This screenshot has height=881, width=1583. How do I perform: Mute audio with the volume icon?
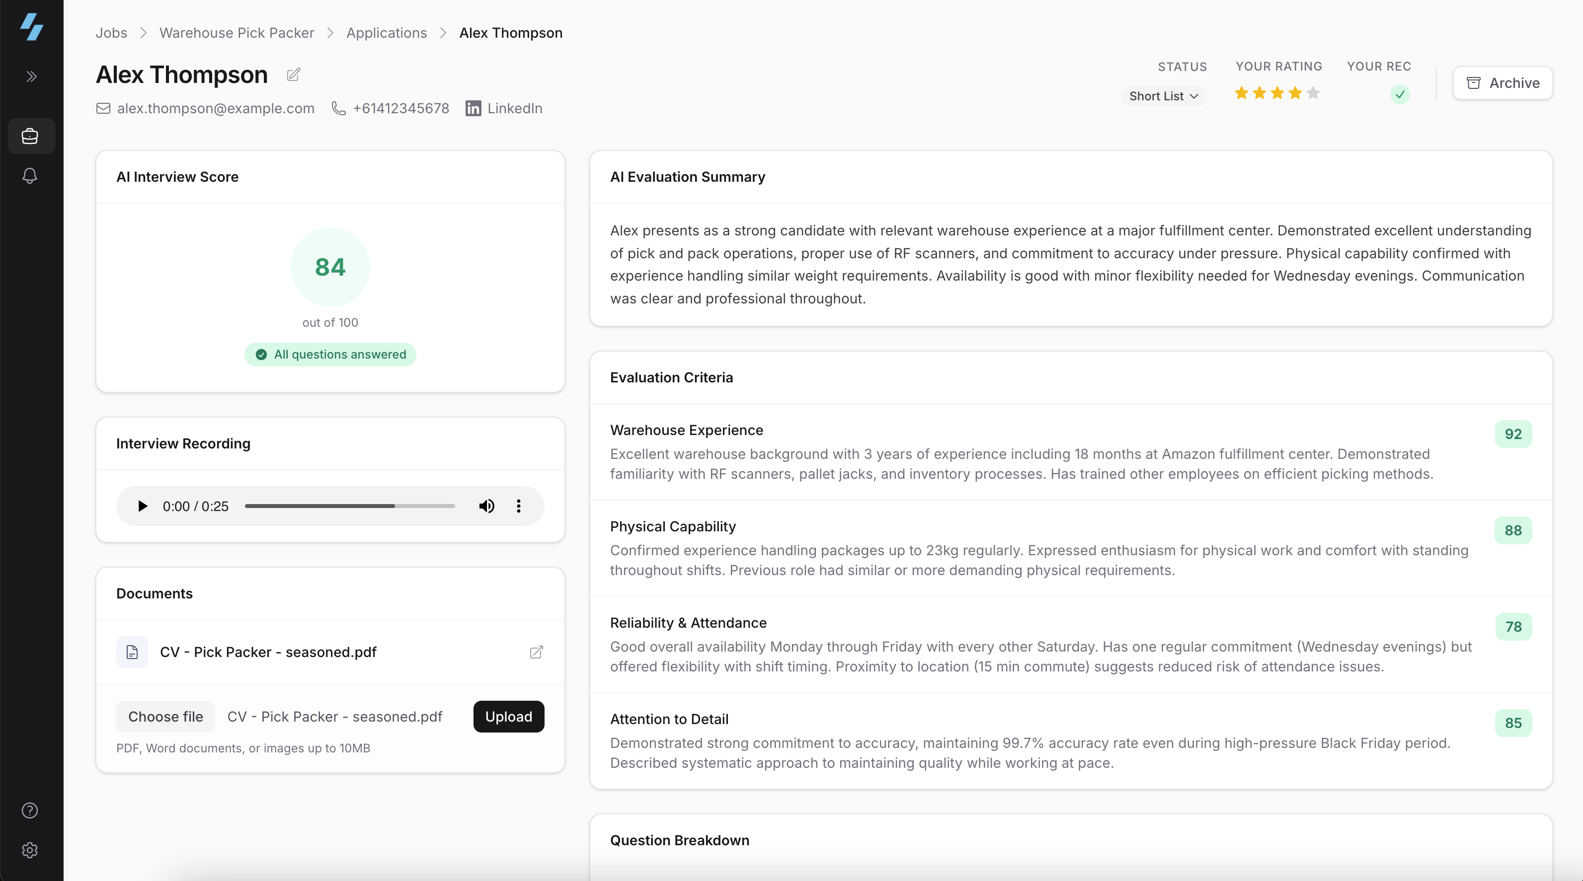[486, 506]
